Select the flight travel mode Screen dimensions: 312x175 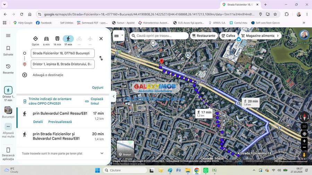coord(90,40)
